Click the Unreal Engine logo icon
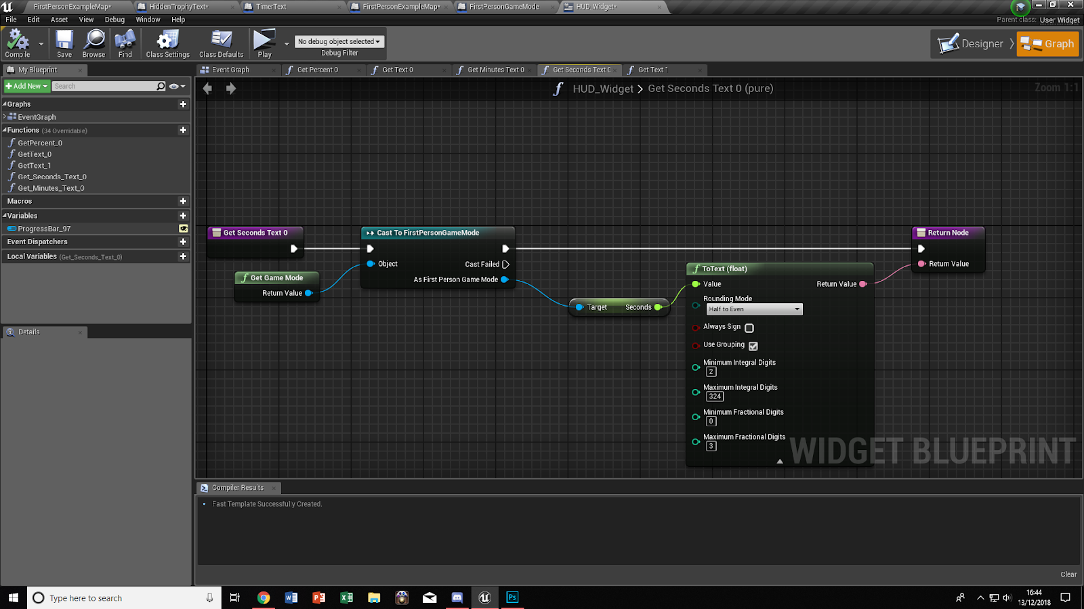The image size is (1084, 609). click(x=7, y=7)
